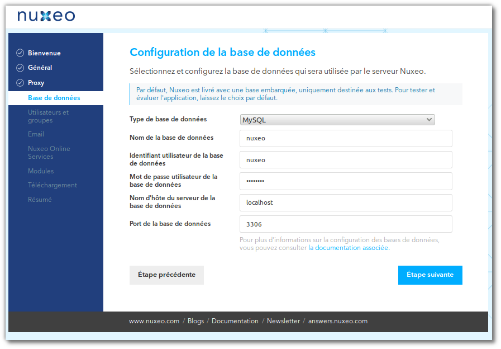Viewport: 501px width, 349px height.
Task: Go to the Général step
Action: pyautogui.click(x=40, y=68)
